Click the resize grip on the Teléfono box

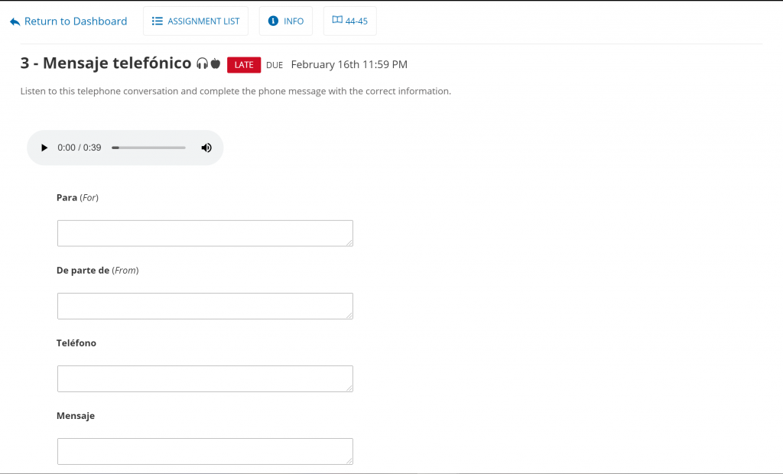pos(349,388)
